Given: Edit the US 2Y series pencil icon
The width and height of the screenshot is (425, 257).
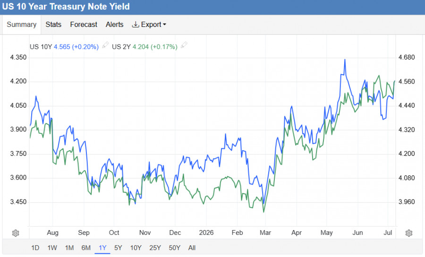Looking at the screenshot, I should point(184,45).
